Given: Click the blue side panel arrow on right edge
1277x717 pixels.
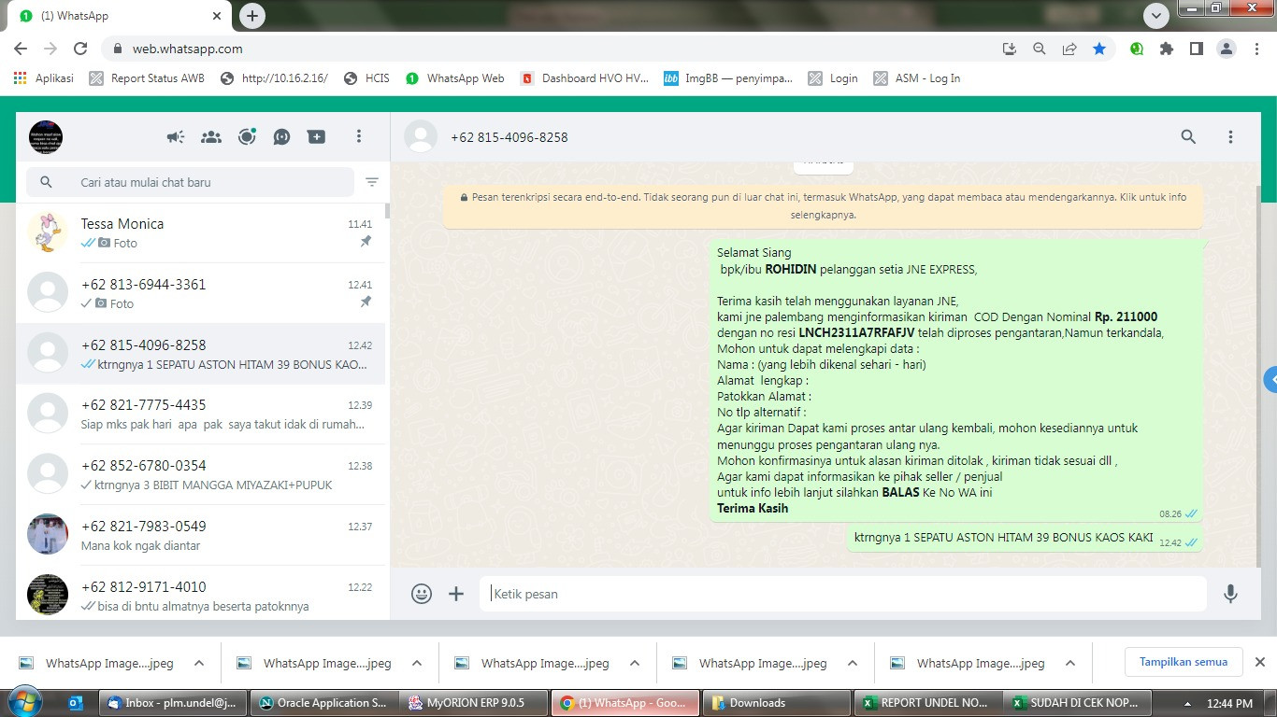Looking at the screenshot, I should click(1270, 380).
